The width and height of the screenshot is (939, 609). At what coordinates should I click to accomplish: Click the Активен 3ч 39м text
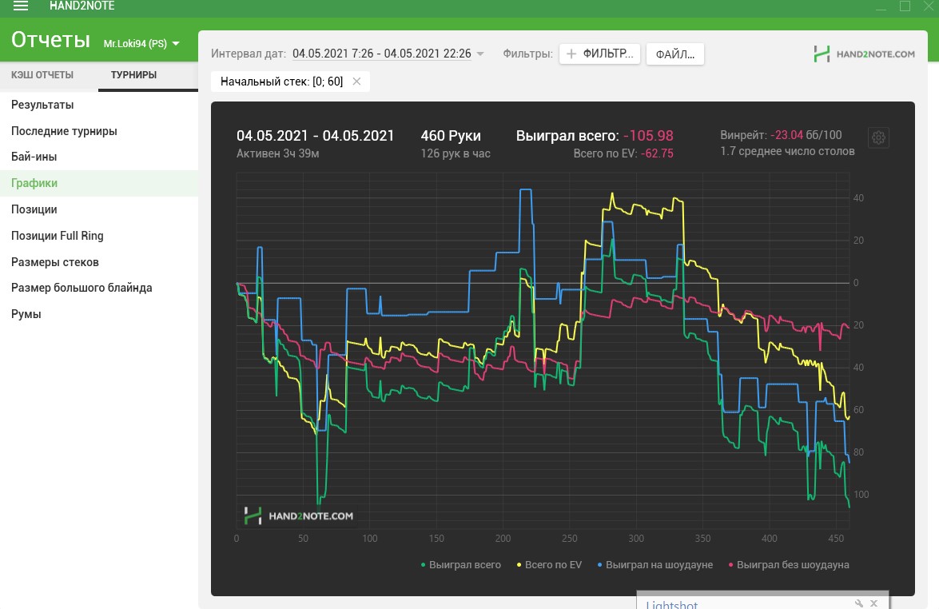tap(278, 153)
